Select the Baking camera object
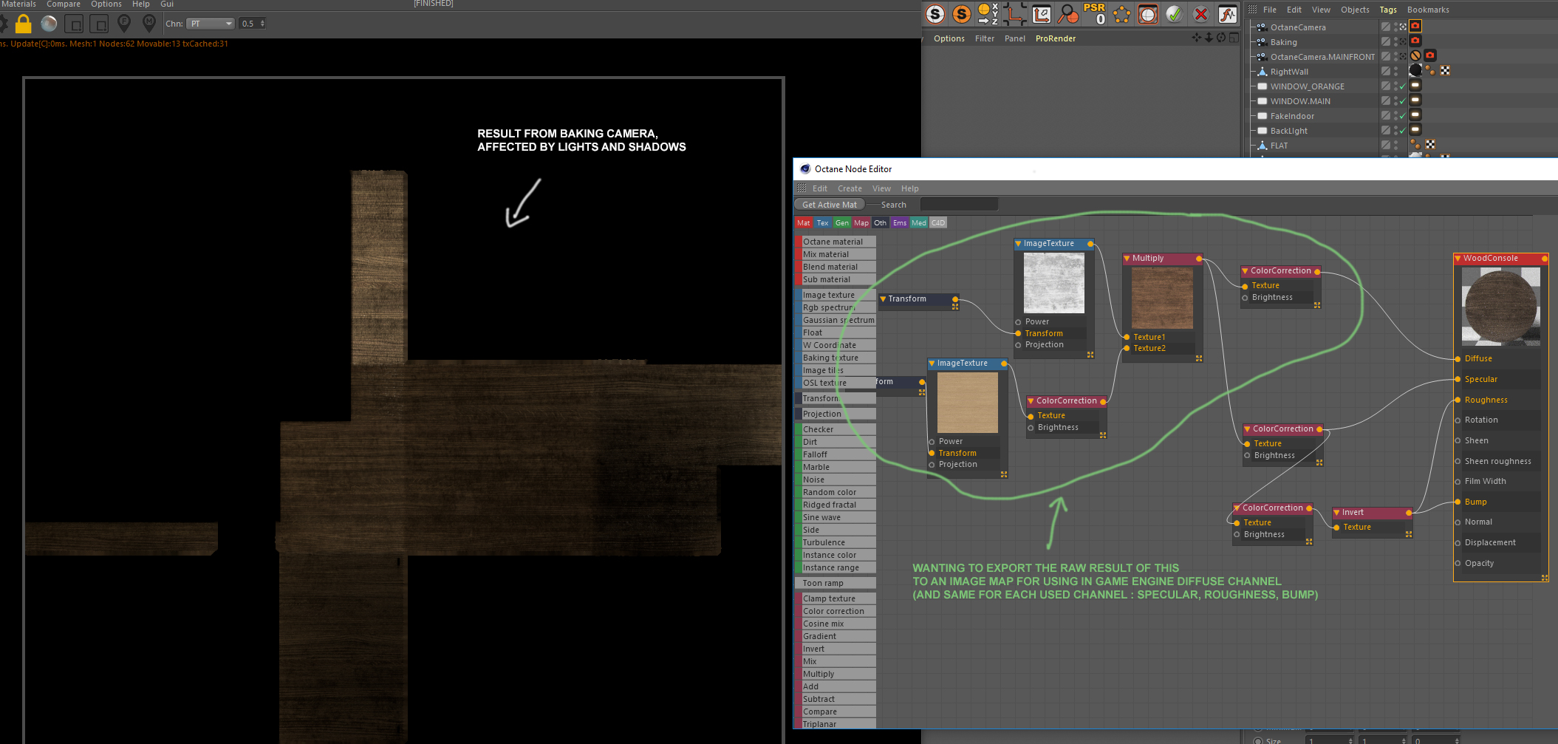 (1283, 42)
